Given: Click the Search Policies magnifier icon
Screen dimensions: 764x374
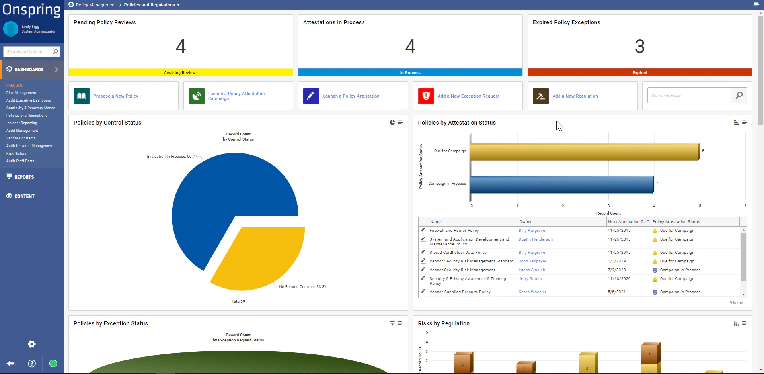Looking at the screenshot, I should pos(739,95).
